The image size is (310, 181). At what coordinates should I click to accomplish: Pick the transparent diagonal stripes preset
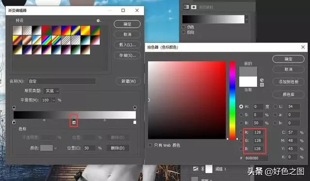click(x=66, y=40)
